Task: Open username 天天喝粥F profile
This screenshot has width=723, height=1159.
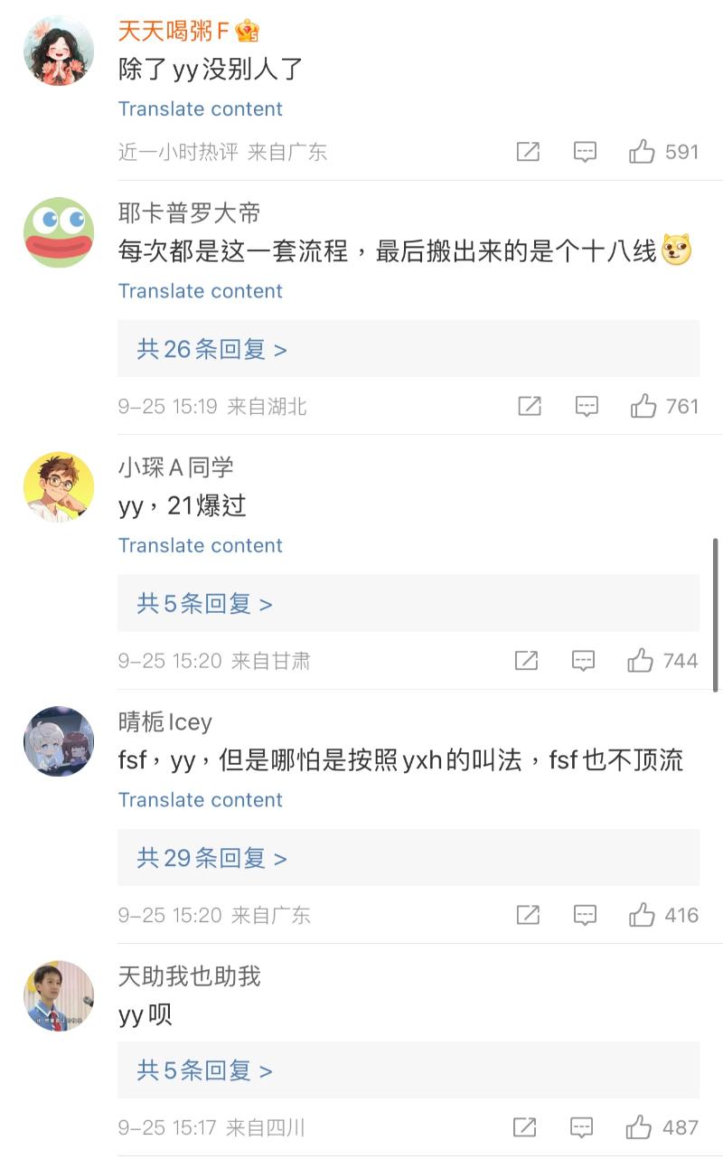Action: [174, 32]
